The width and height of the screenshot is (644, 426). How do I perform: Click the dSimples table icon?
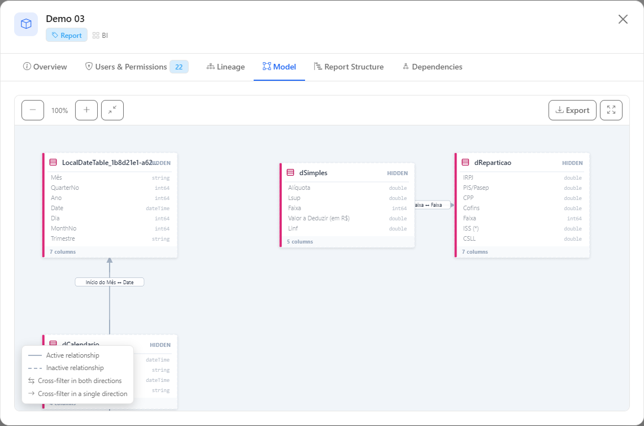point(290,172)
